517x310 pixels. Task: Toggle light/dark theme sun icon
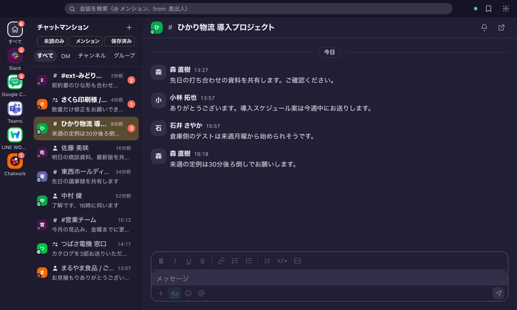click(x=506, y=9)
